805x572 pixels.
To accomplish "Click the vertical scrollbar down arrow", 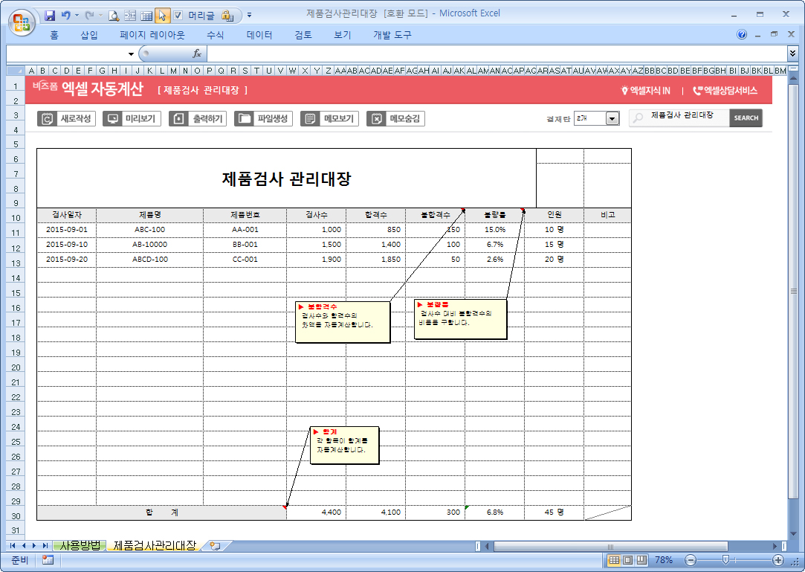I will point(793,533).
